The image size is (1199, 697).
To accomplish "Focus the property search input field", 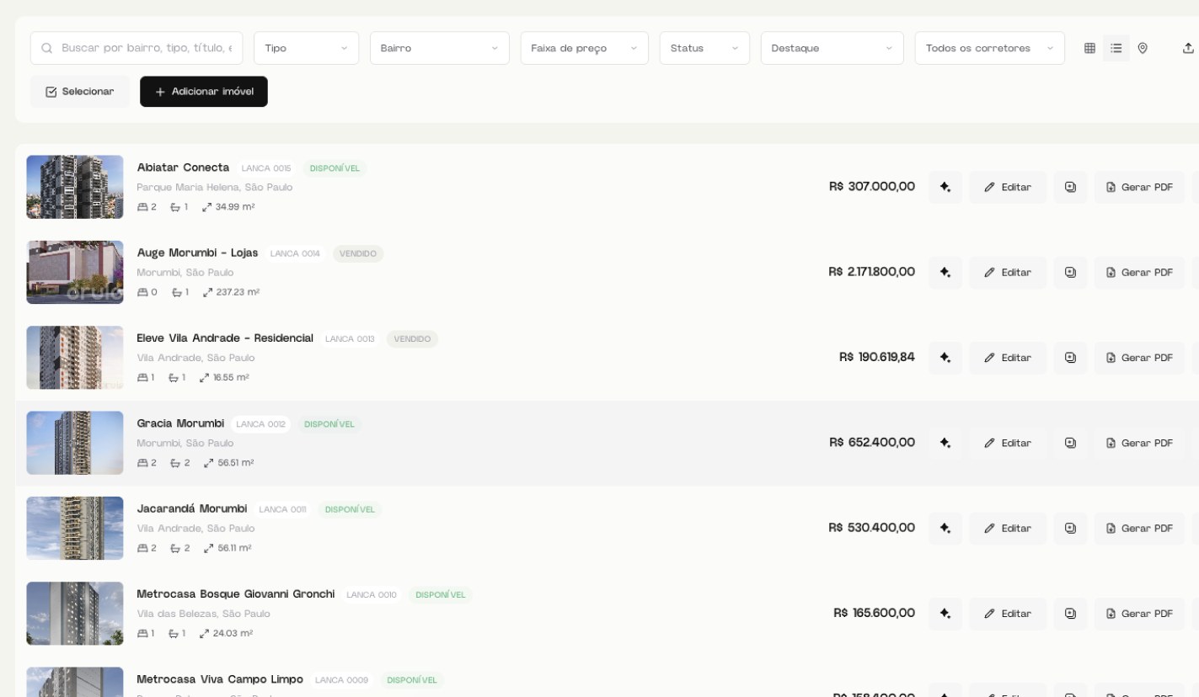I will click(x=136, y=48).
